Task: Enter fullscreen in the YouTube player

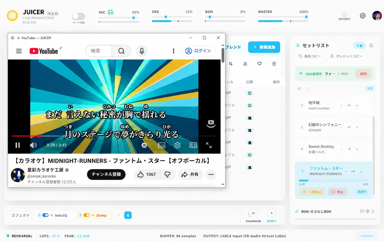Action: coord(209,145)
